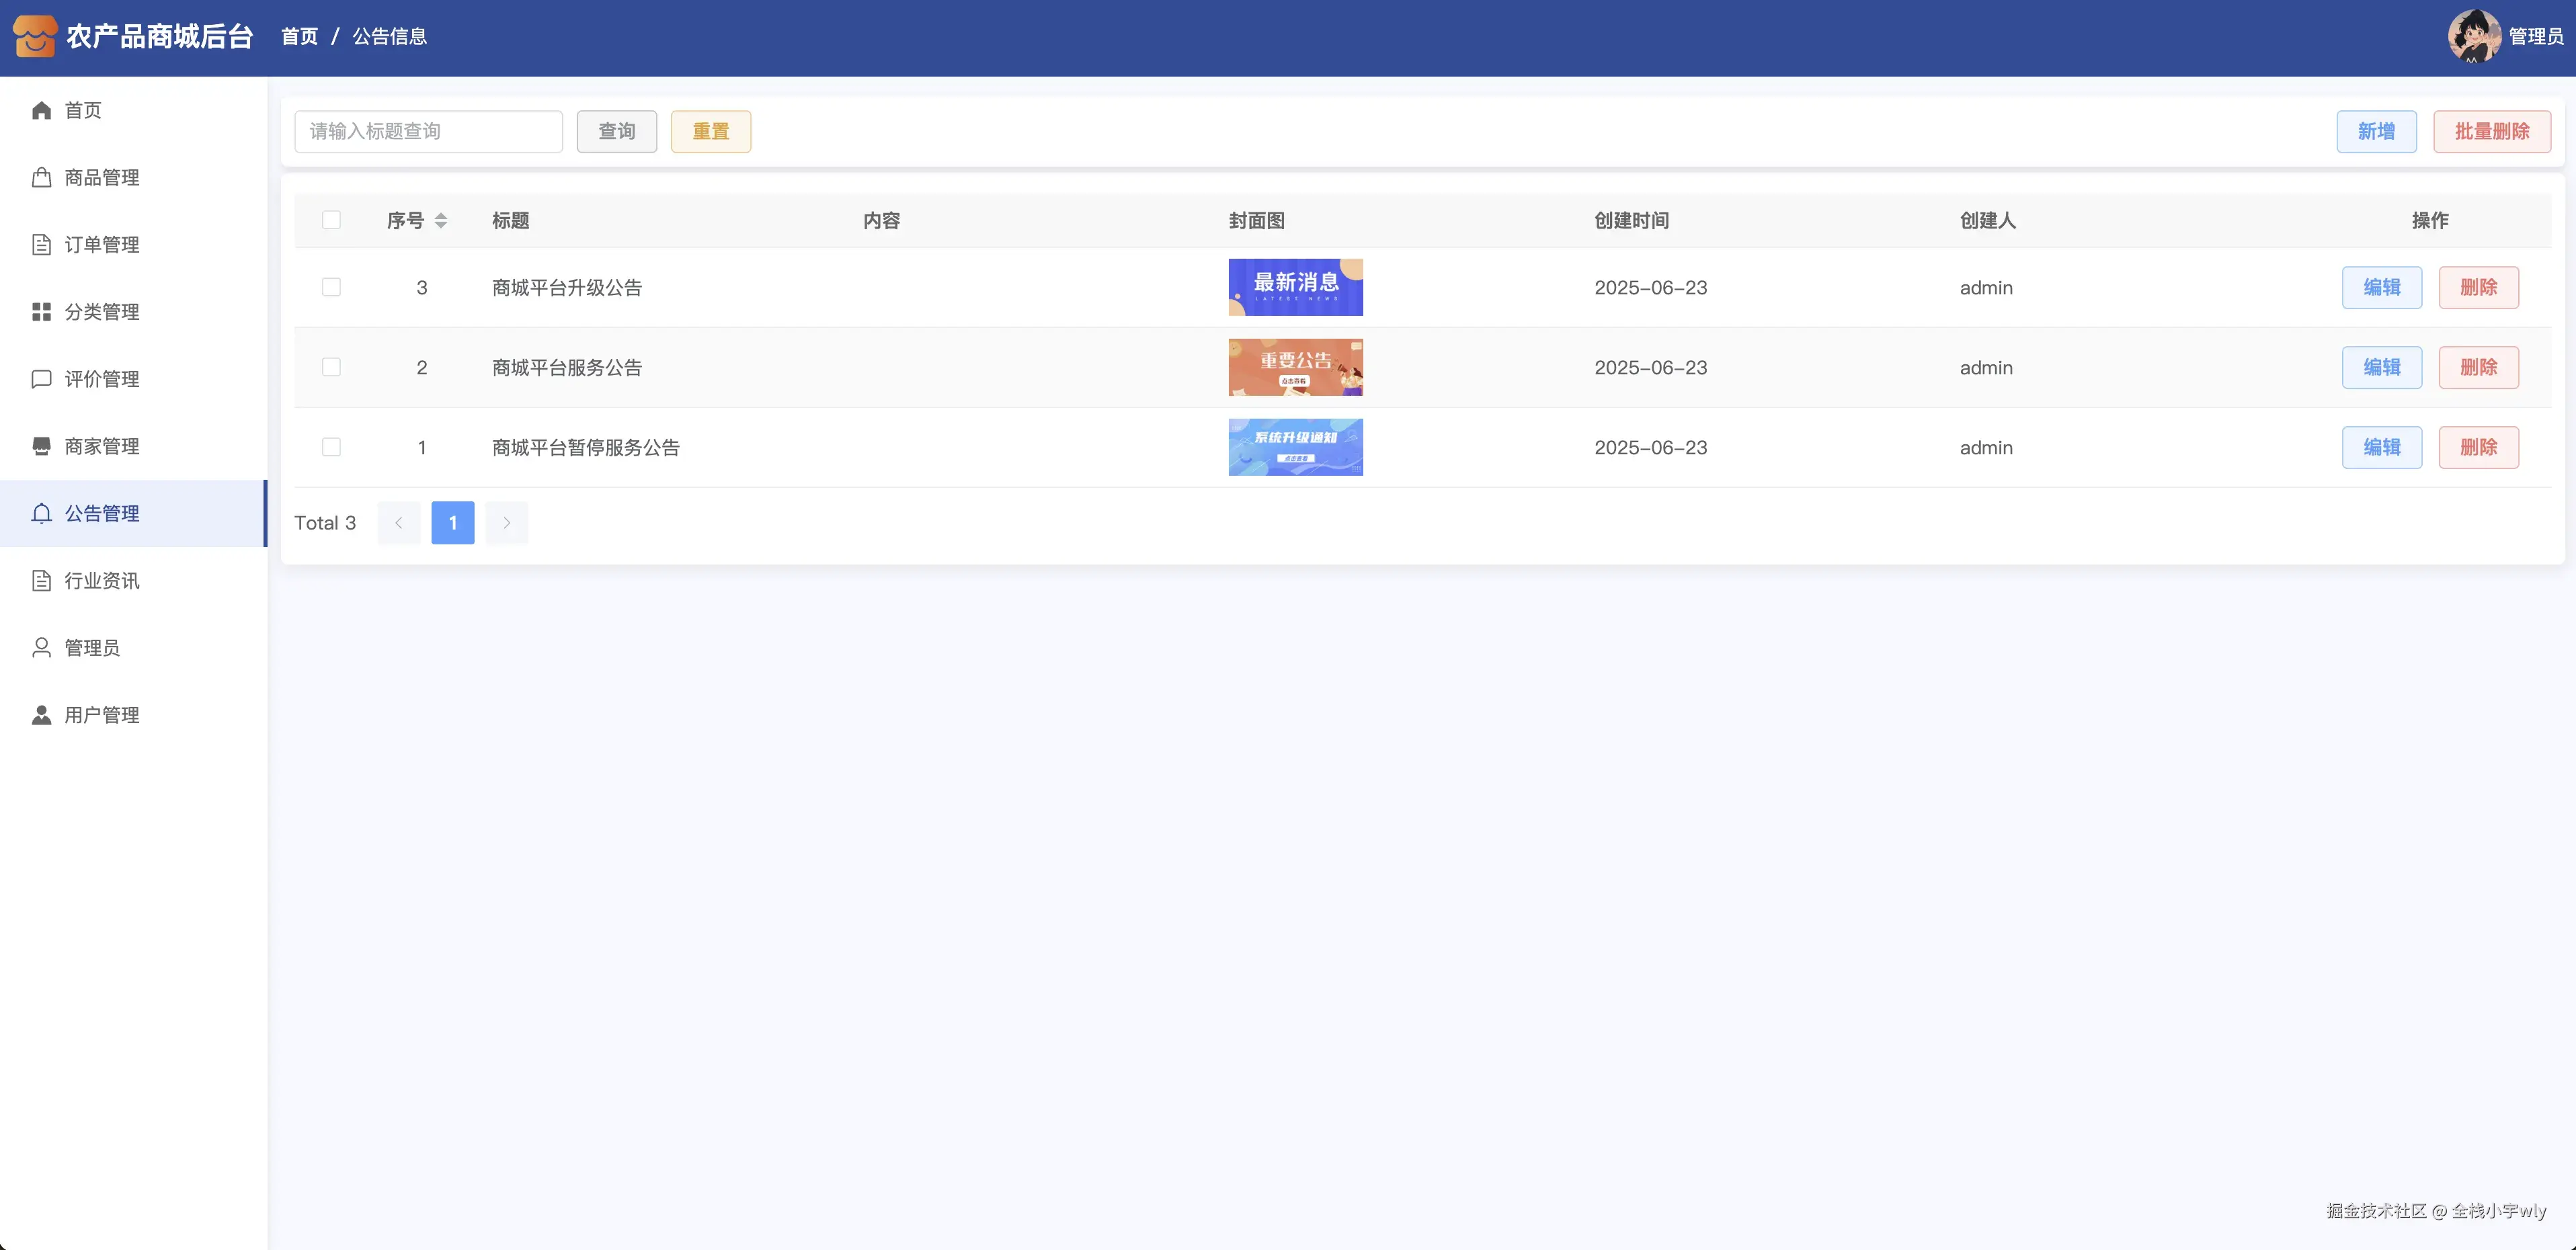Click the document icon for 订单管理

[41, 245]
